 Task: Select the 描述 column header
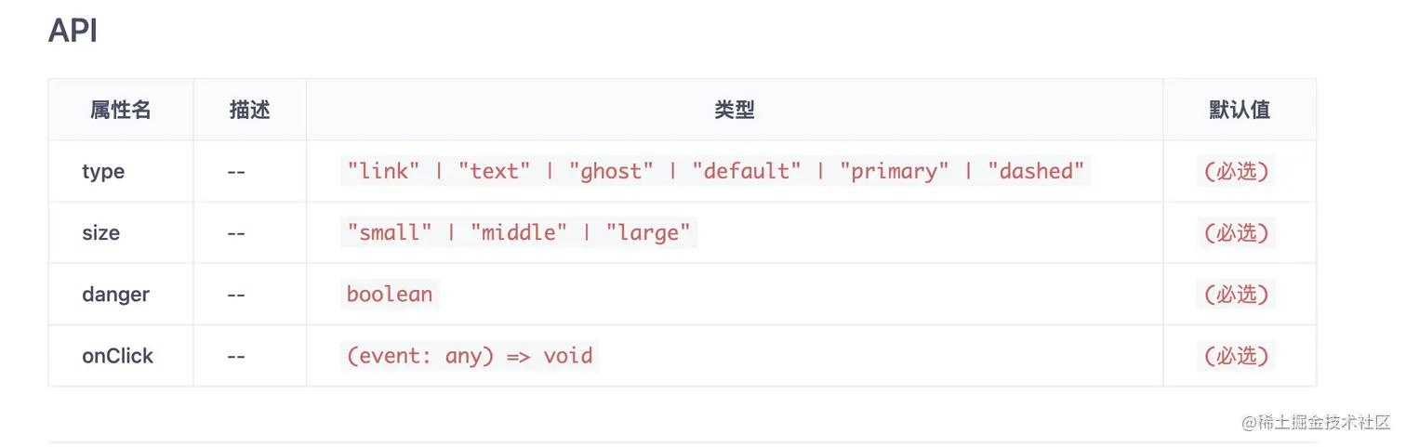[249, 110]
